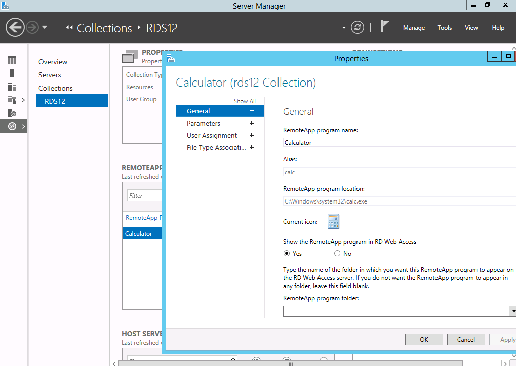Viewport: 516px width, 366px height.
Task: Select RDS12 collection in navigation
Action: pyautogui.click(x=72, y=101)
